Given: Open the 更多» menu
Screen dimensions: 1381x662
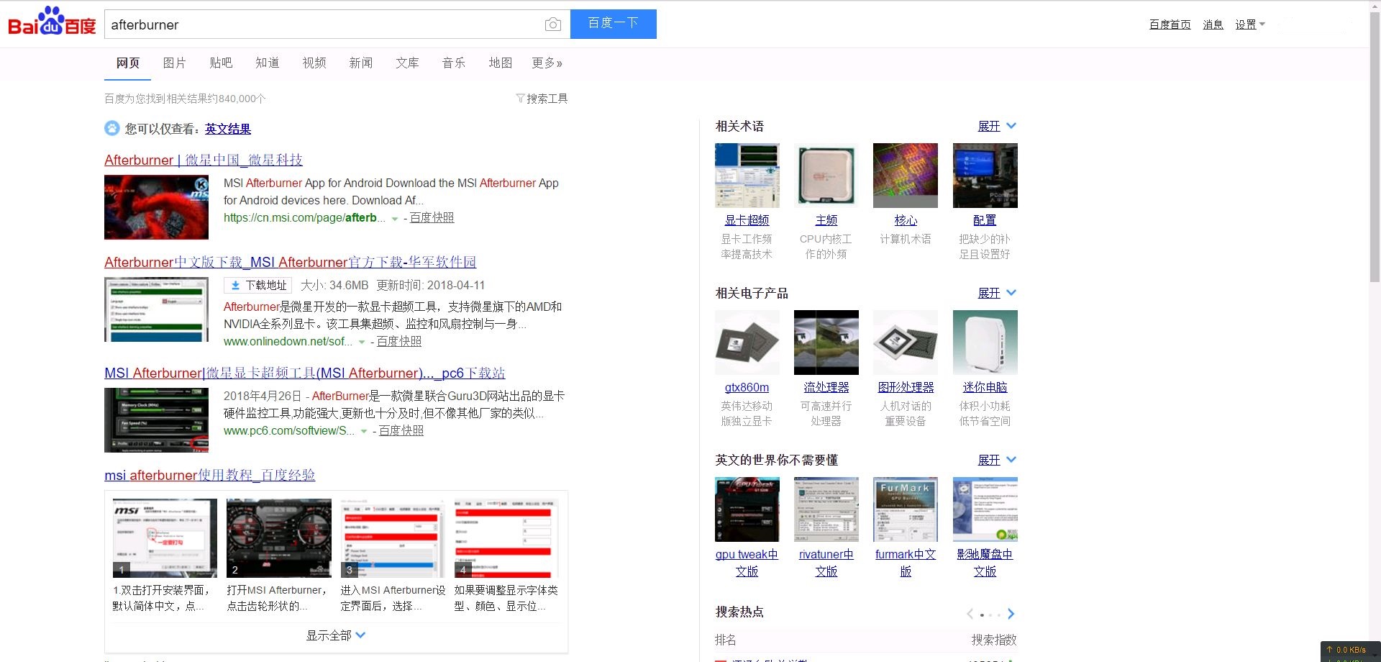Looking at the screenshot, I should coord(547,63).
